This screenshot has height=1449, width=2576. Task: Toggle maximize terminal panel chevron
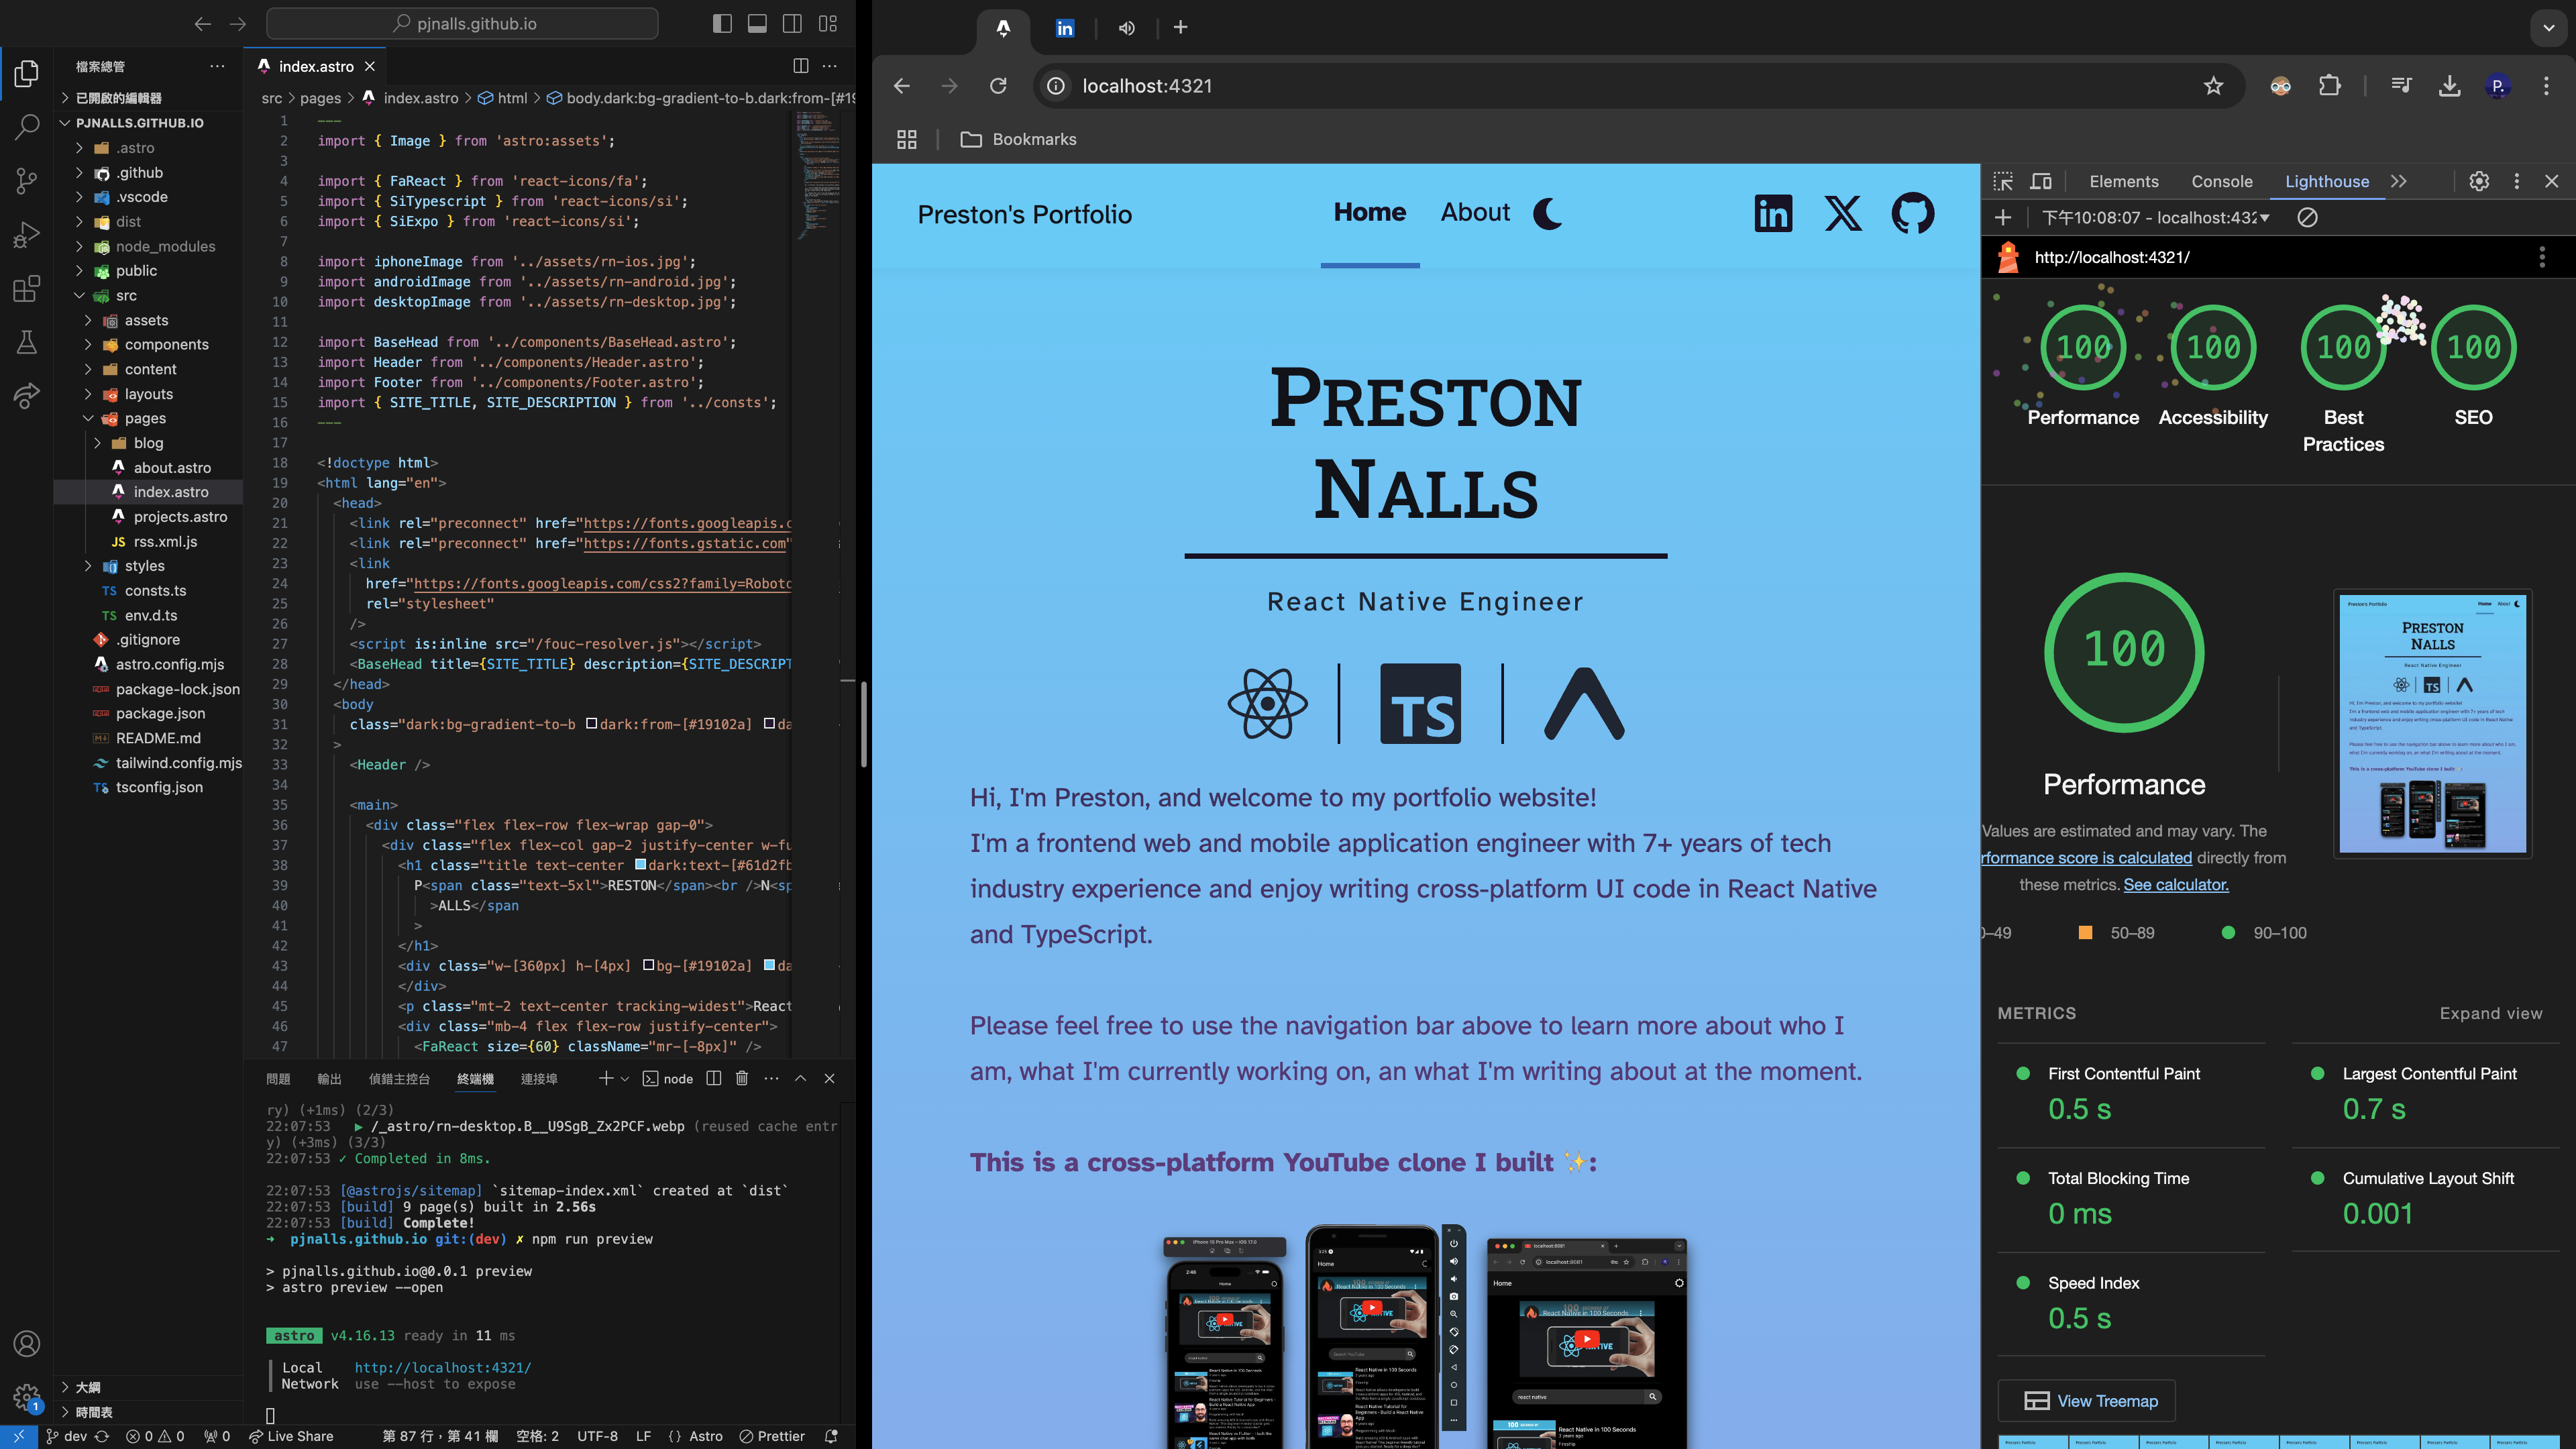(x=800, y=1078)
